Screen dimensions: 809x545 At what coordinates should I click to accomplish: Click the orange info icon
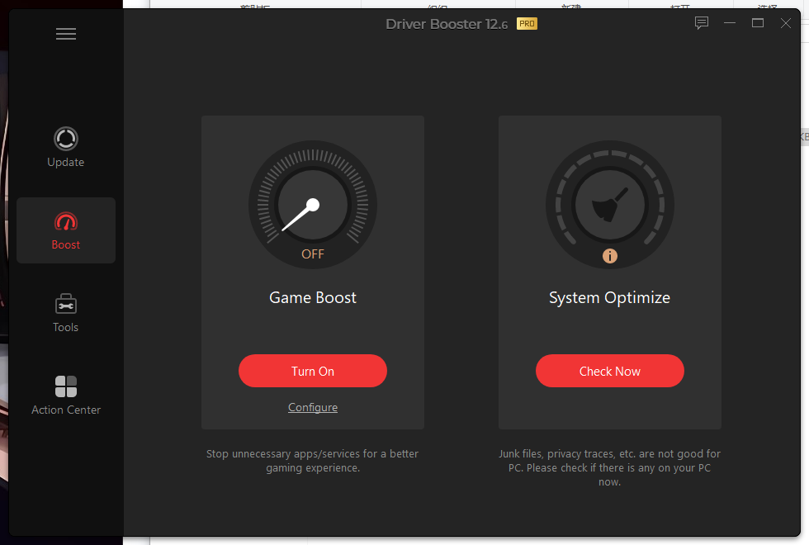pos(610,256)
